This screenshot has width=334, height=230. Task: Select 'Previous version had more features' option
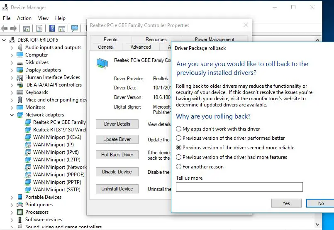pyautogui.click(x=232, y=157)
